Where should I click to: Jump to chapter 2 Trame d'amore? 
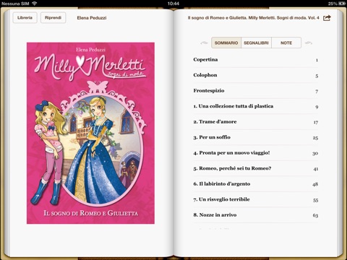255,122
